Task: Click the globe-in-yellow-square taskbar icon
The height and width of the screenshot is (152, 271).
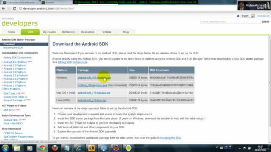Action: [91, 148]
